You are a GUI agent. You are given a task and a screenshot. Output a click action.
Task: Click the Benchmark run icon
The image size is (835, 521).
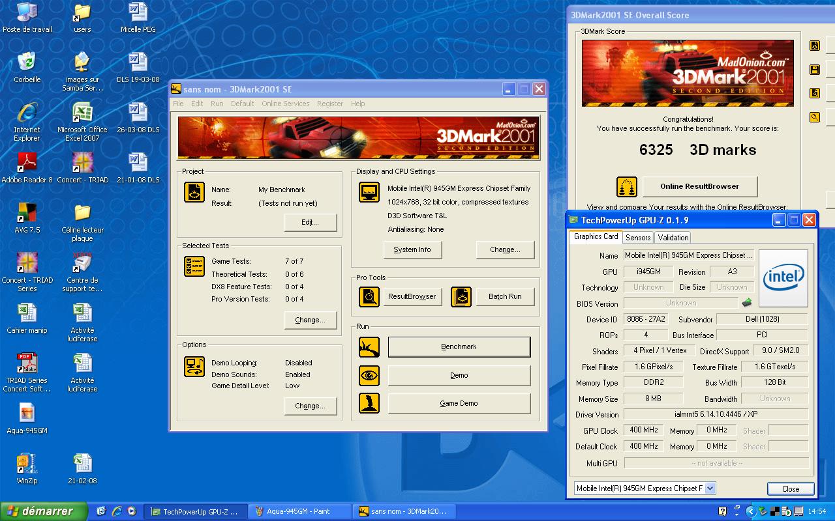point(369,347)
